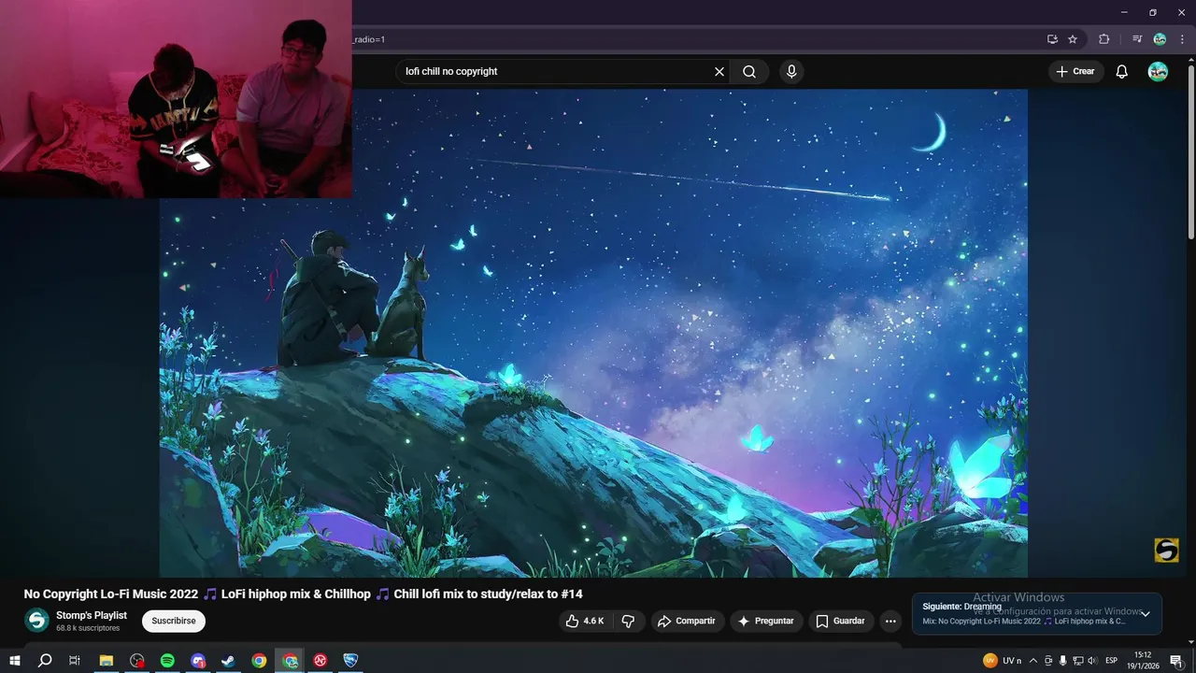Switch ESP input language
This screenshot has width=1196, height=673.
(x=1112, y=661)
